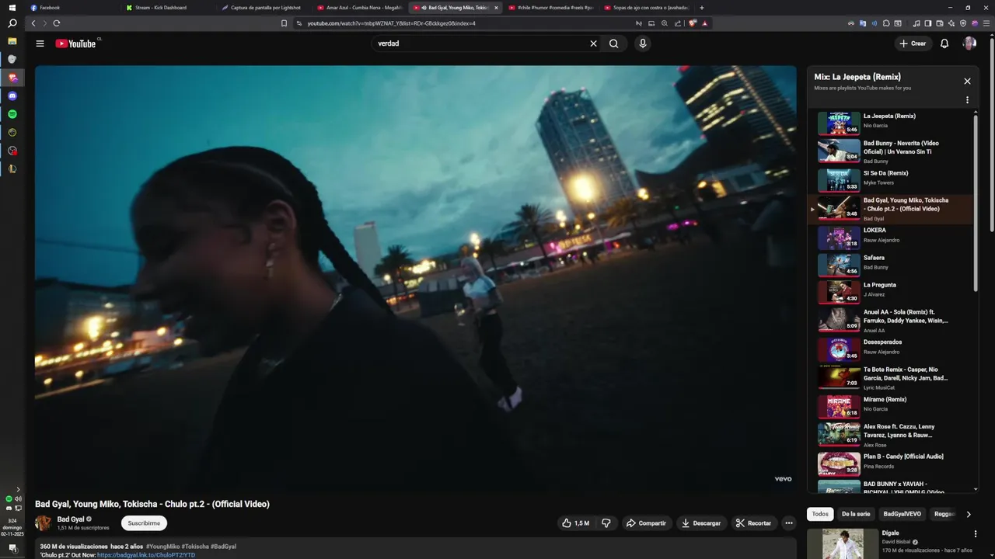Image resolution: width=995 pixels, height=559 pixels.
Task: Switch to the Facebook tab
Action: (74, 8)
